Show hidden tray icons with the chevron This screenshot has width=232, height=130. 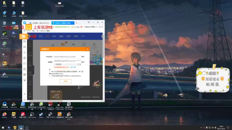point(201,128)
